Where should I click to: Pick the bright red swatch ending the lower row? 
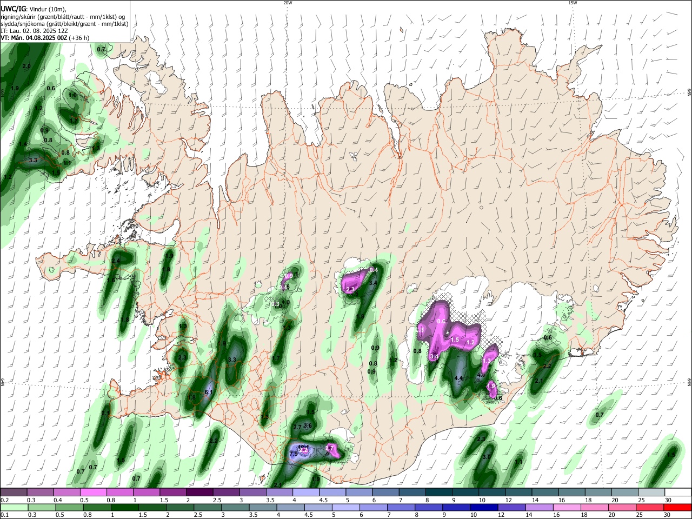(x=677, y=508)
